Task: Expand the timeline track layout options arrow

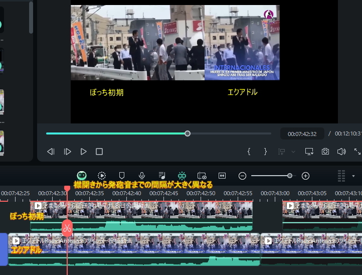Action: (x=353, y=176)
